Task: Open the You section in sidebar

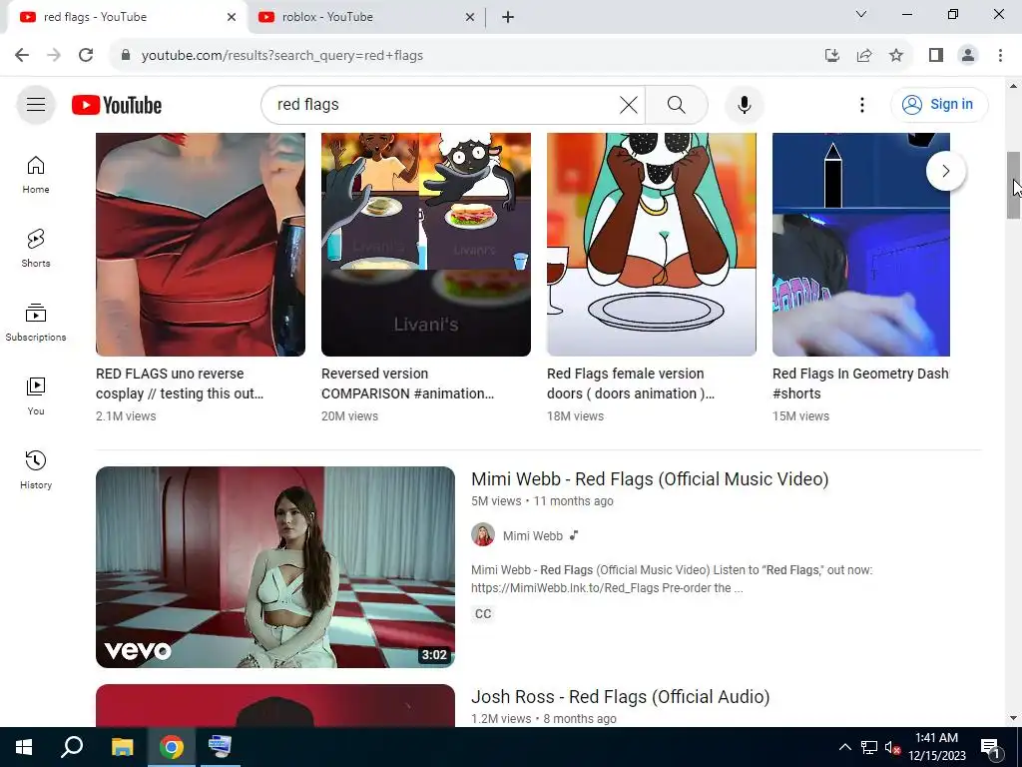Action: (x=36, y=395)
